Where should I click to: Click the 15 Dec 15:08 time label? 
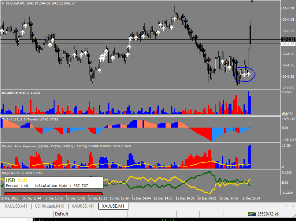229,198
